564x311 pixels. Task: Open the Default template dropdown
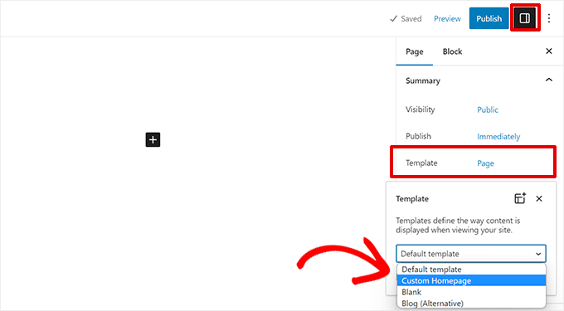point(471,254)
